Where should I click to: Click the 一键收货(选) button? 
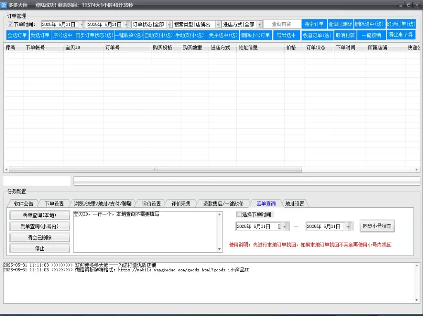coord(129,35)
